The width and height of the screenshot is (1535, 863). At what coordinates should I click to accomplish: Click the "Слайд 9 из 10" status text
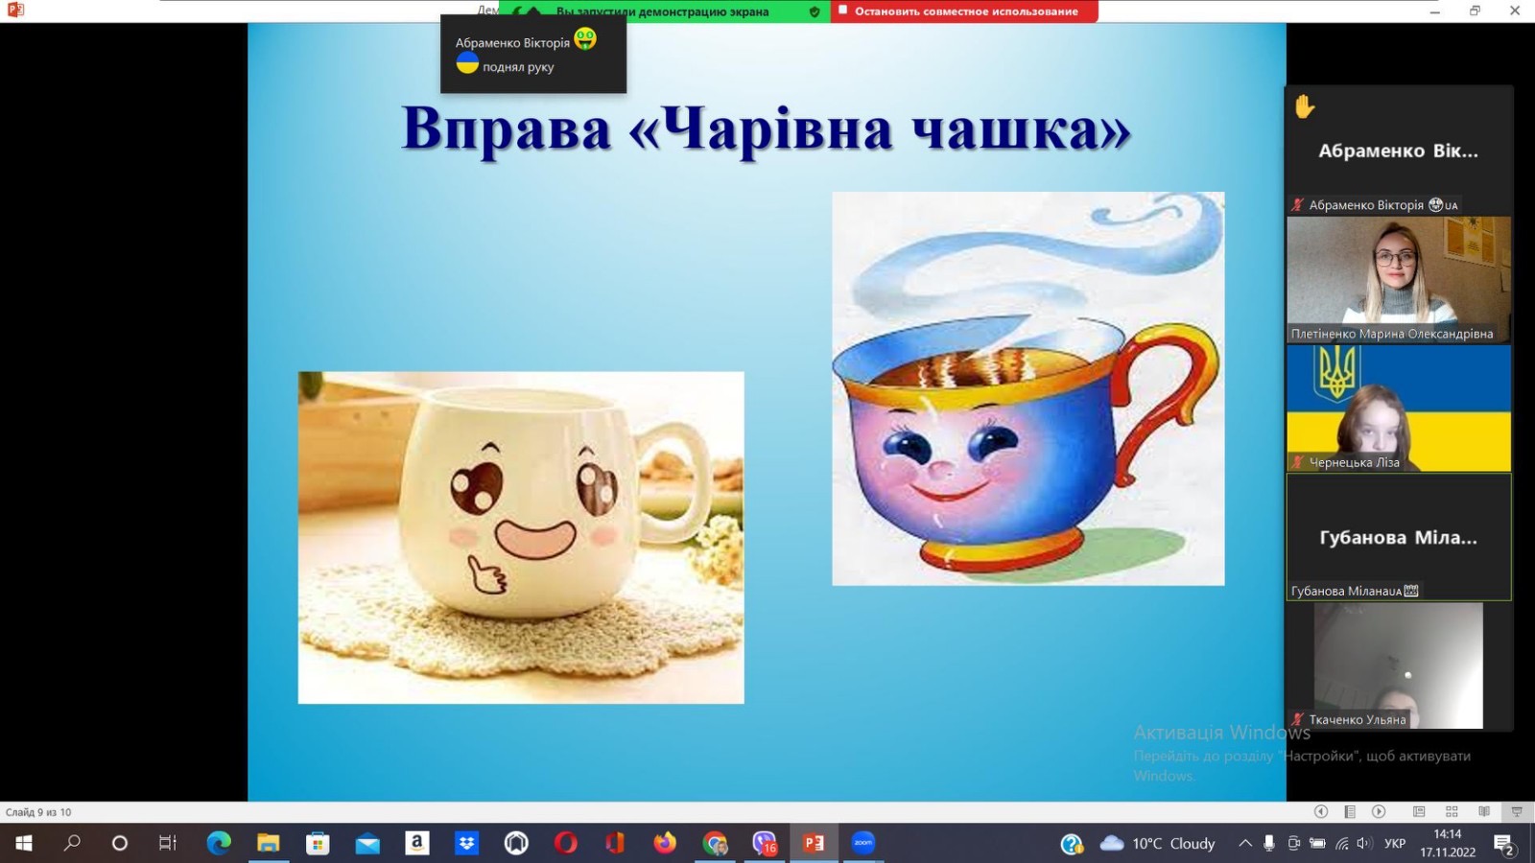pos(38,812)
